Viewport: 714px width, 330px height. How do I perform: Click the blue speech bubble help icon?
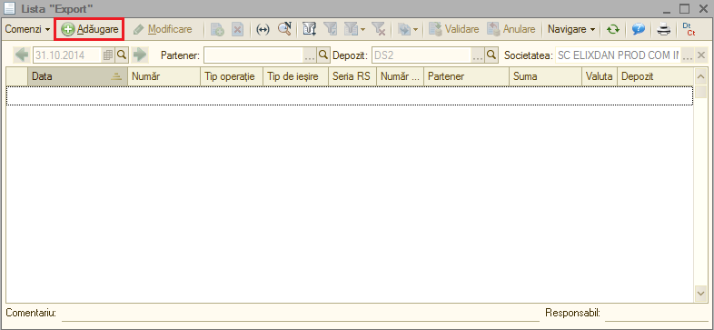pyautogui.click(x=639, y=30)
